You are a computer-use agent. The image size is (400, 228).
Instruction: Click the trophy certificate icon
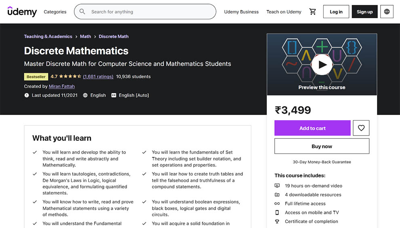[x=277, y=222]
